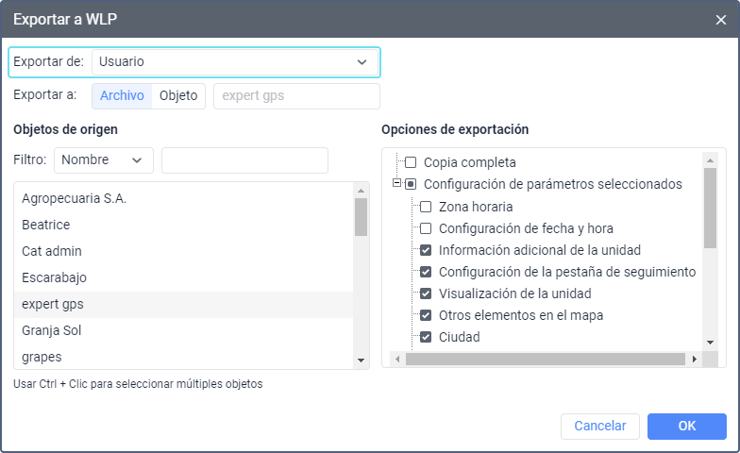
Task: Switch to the Objeto export target
Action: pyautogui.click(x=178, y=96)
